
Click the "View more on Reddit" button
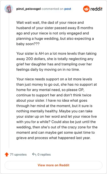click(x=53, y=165)
